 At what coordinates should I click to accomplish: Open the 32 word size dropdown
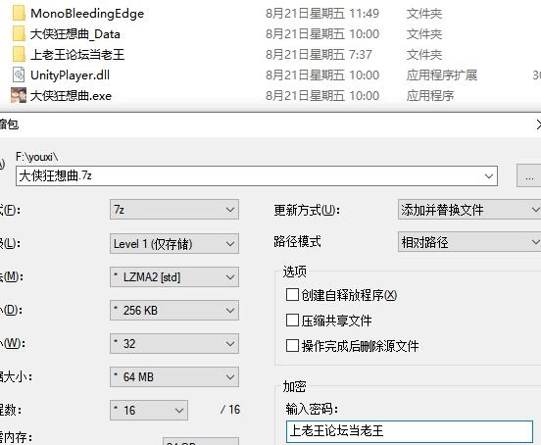174,343
